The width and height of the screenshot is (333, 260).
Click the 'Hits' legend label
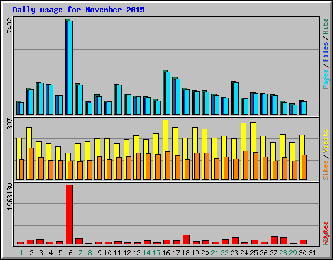(x=326, y=27)
